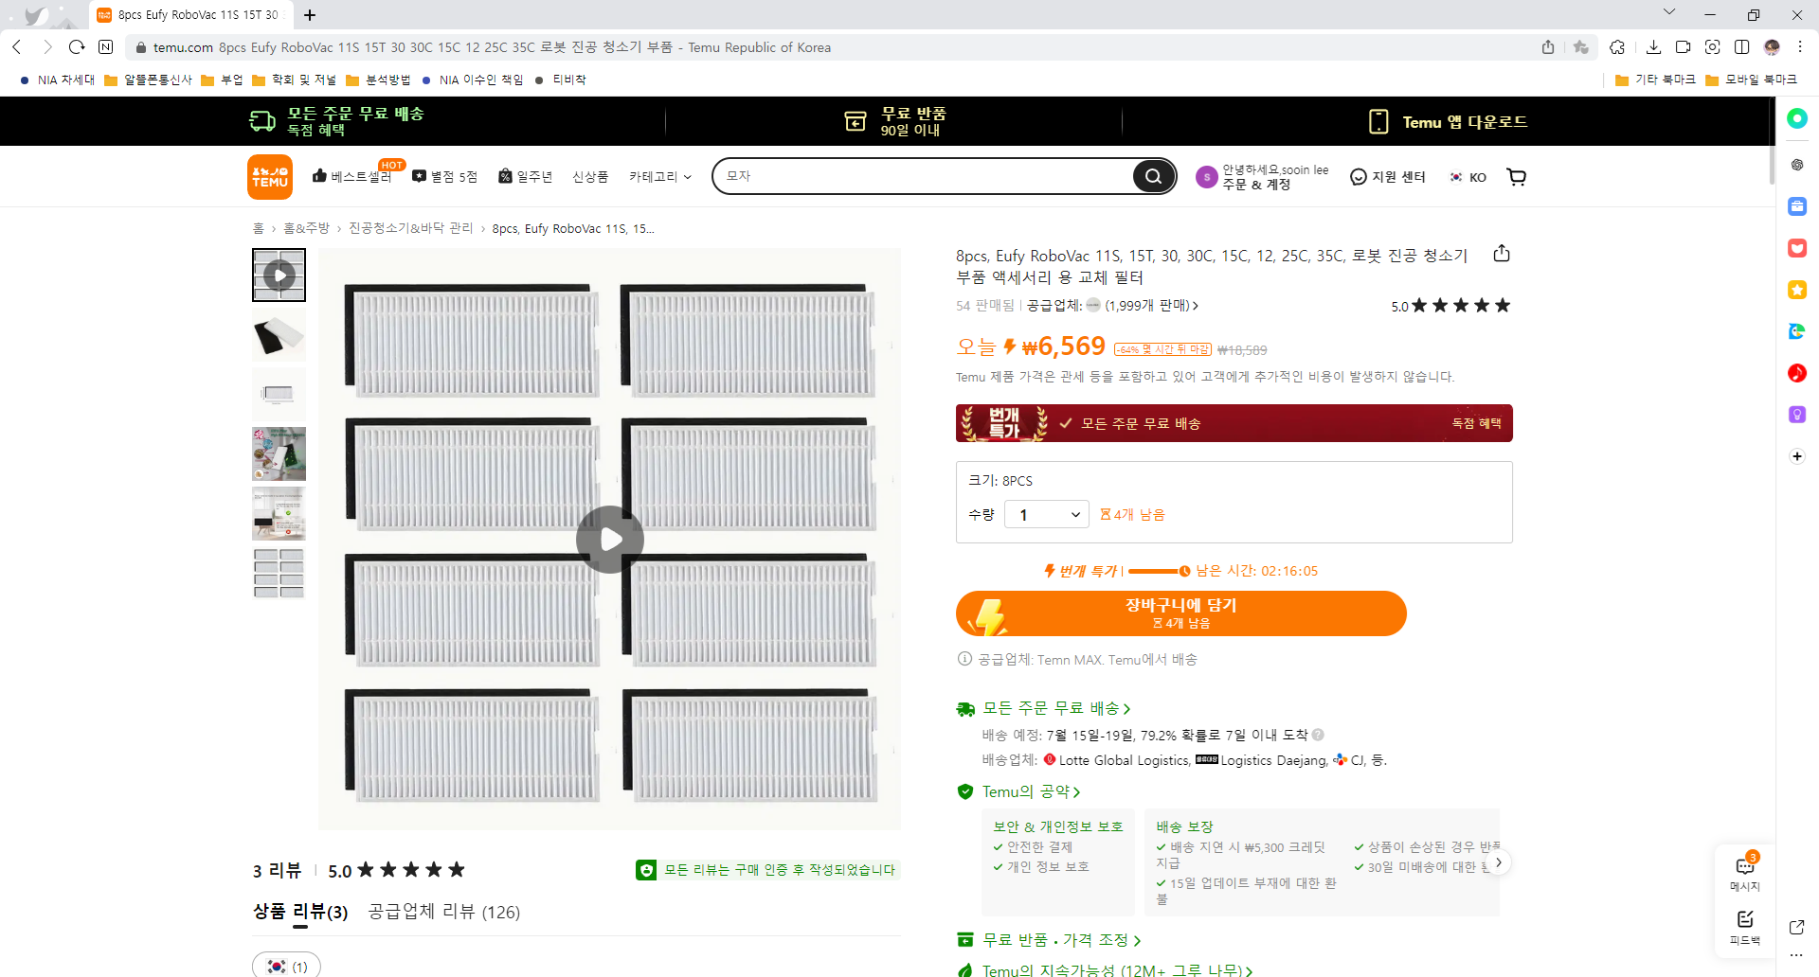This screenshot has height=977, width=1819.
Task: Open the browser downloads icon
Action: [1653, 47]
